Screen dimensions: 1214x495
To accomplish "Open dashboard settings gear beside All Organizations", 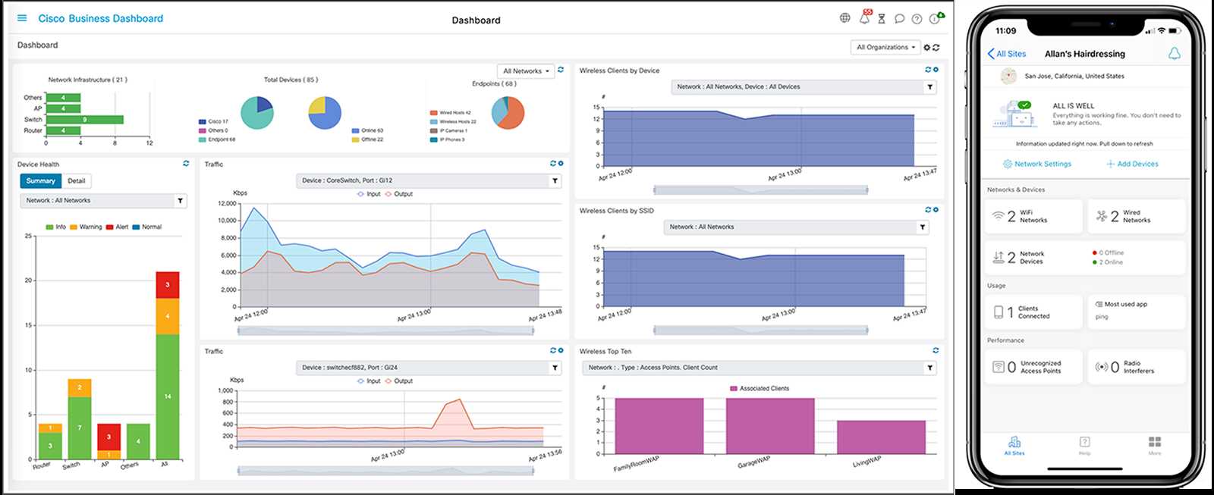I will click(x=927, y=47).
